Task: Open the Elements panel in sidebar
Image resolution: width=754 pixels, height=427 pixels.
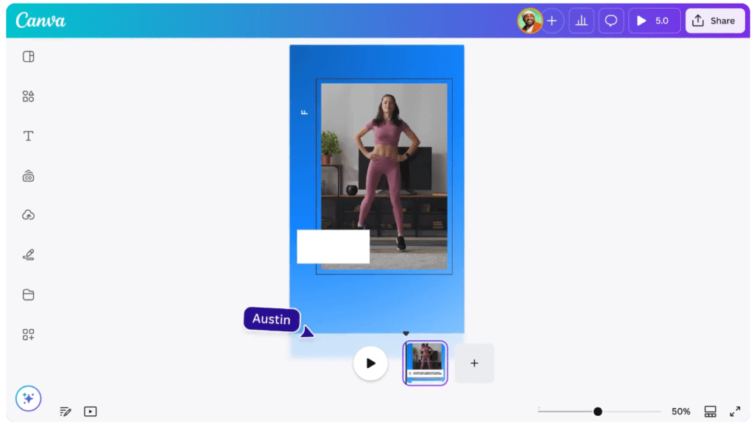Action: click(29, 96)
